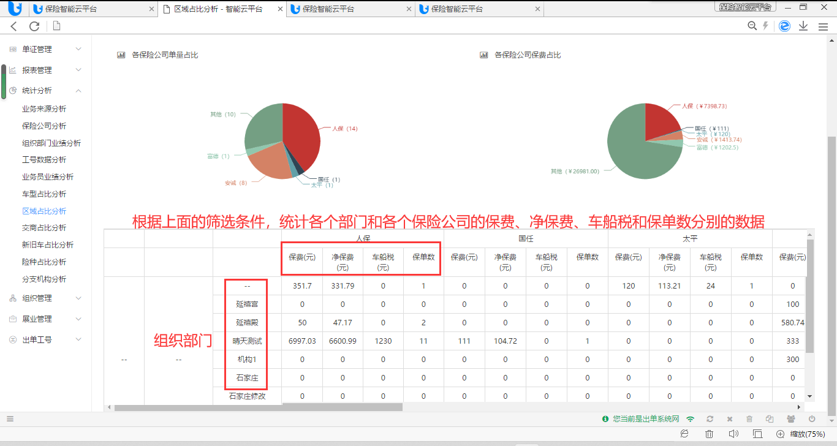Open 交商占比分析 in sidebar

[44, 228]
